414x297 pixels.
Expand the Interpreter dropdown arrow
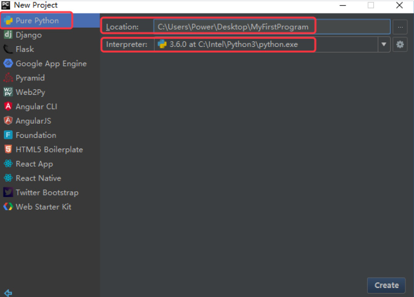point(384,45)
